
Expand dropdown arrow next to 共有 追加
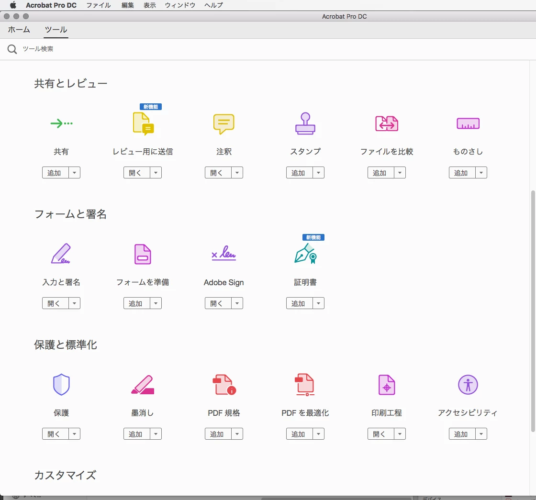[75, 173]
